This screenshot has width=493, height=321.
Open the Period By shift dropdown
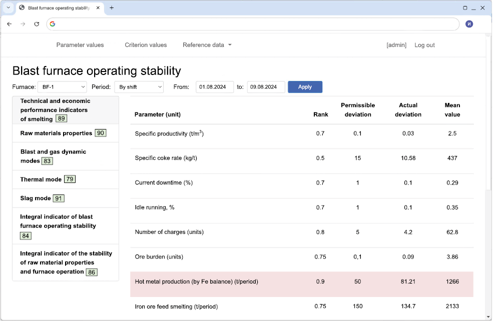coord(139,87)
